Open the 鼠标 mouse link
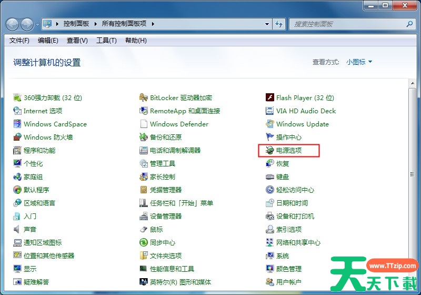 pos(156,230)
